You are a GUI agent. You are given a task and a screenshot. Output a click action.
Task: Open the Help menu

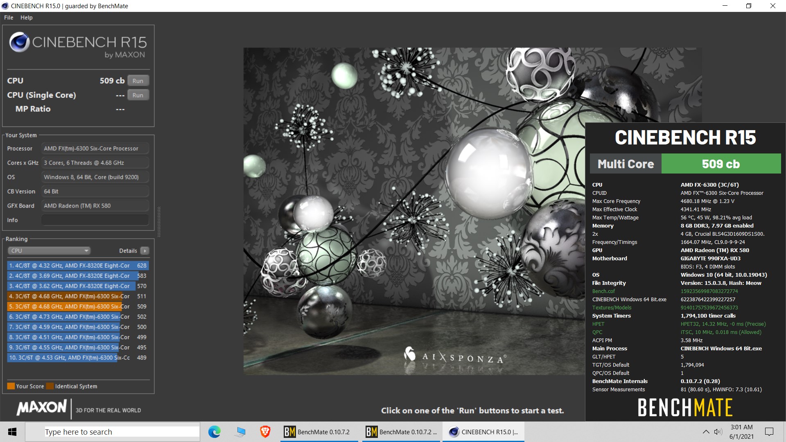click(x=27, y=18)
